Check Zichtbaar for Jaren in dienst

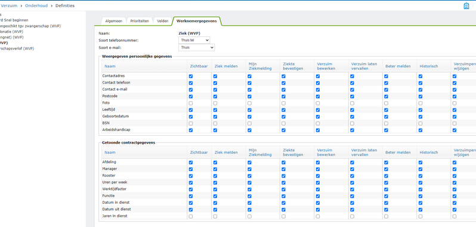(x=191, y=216)
